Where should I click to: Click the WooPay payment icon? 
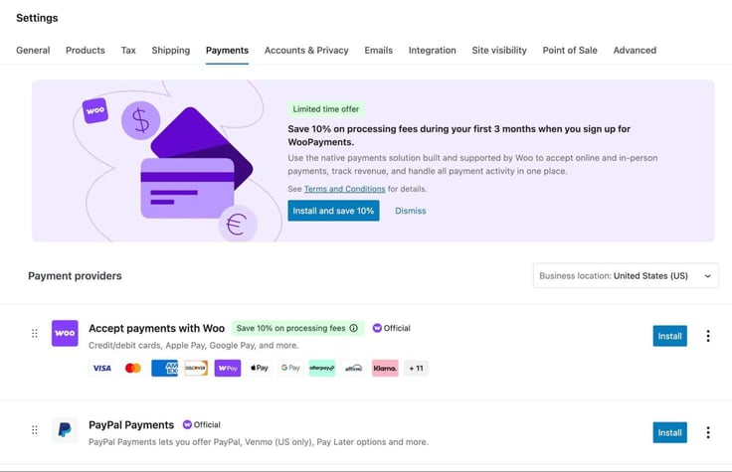point(228,368)
